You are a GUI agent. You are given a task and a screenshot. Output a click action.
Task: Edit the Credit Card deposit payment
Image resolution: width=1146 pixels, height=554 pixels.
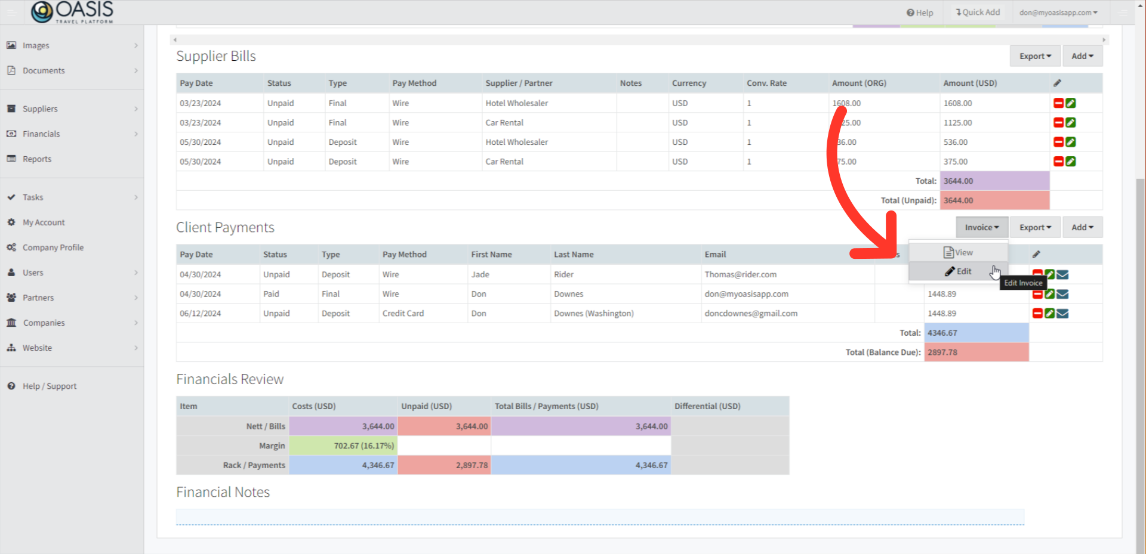(1049, 313)
